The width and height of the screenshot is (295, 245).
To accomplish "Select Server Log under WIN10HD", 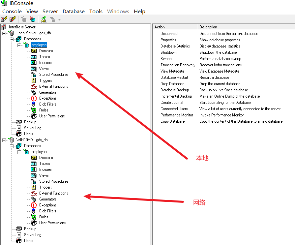I will click(x=33, y=235).
